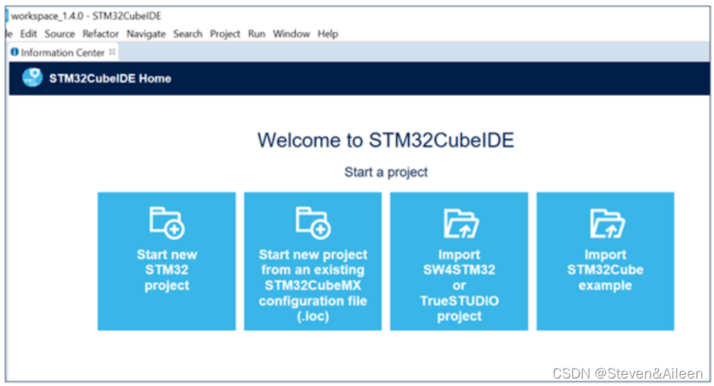Select the Information Center tab
The width and height of the screenshot is (714, 386).
pyautogui.click(x=63, y=53)
